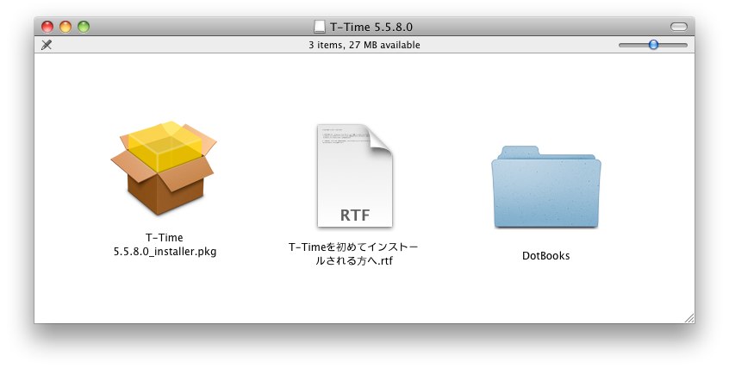Select the DotBooks folder icon
The image size is (729, 375).
pyautogui.click(x=545, y=187)
